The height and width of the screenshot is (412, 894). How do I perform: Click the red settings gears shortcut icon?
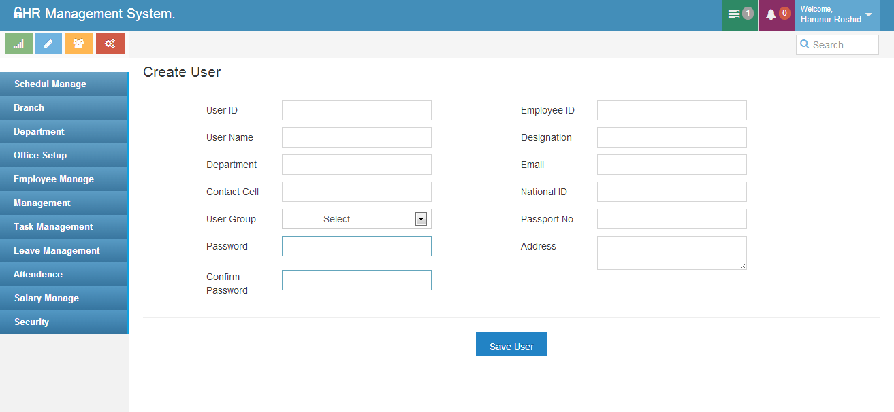[110, 44]
